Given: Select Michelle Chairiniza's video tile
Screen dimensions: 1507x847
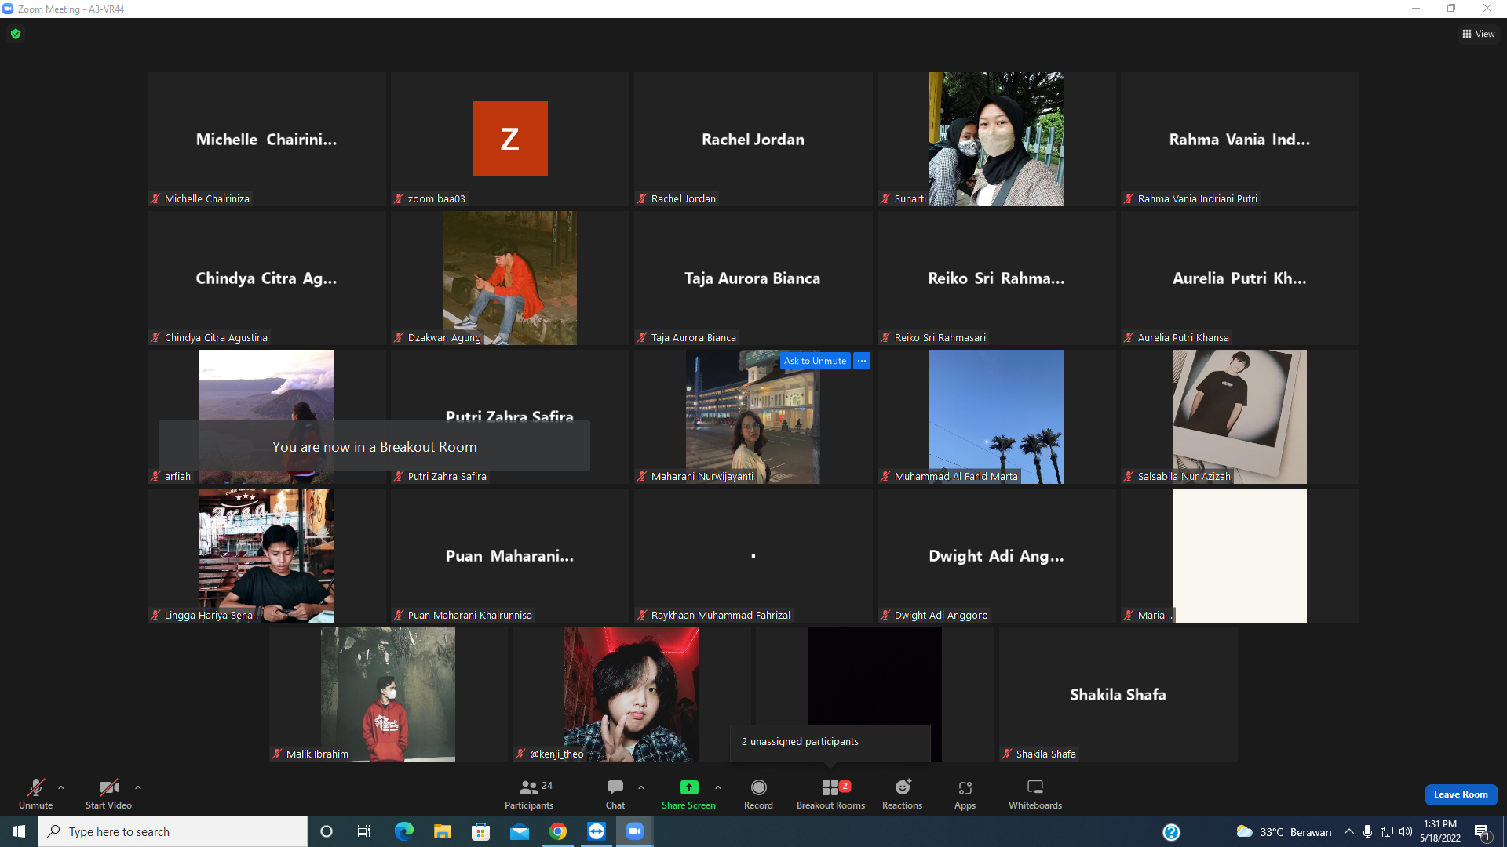Looking at the screenshot, I should [x=267, y=139].
